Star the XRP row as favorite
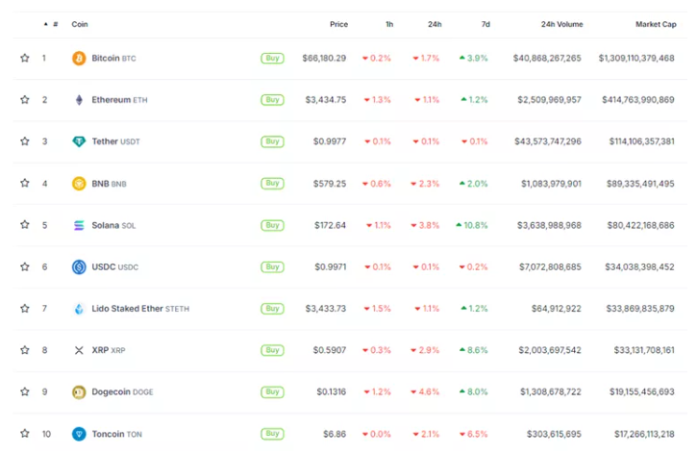The height and width of the screenshot is (454, 697). pos(25,350)
